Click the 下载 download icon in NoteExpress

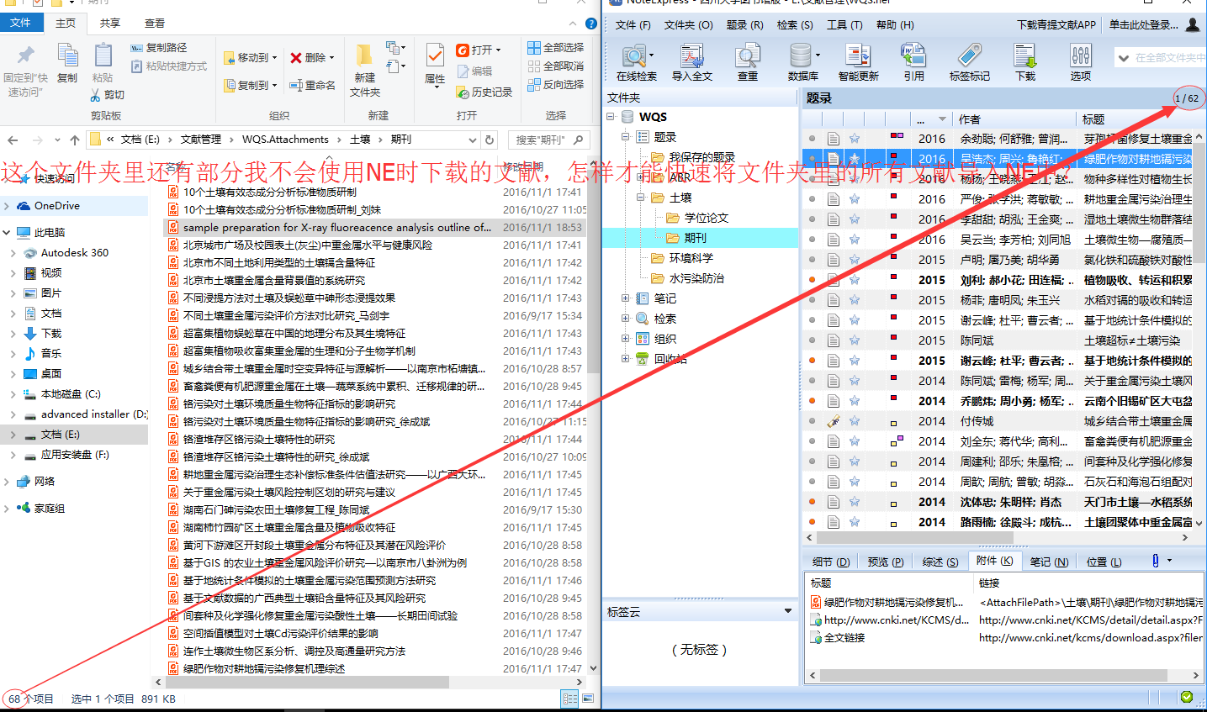(x=1025, y=62)
